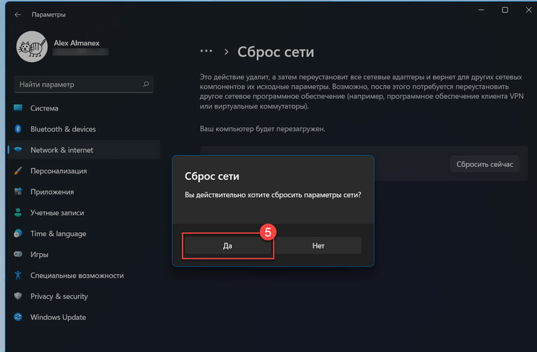The height and width of the screenshot is (352, 537).
Task: Click the Alex Almanex cat avatar
Action: [x=32, y=47]
